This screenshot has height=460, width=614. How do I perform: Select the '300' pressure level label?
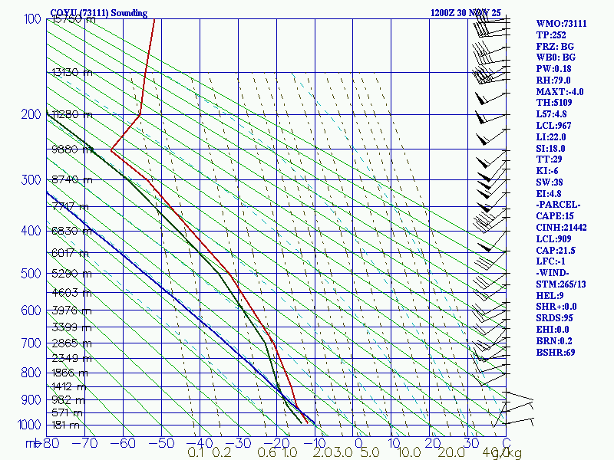(31, 180)
